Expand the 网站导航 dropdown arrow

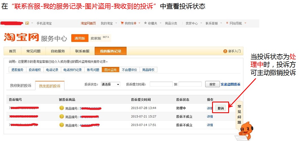[x=245, y=23]
